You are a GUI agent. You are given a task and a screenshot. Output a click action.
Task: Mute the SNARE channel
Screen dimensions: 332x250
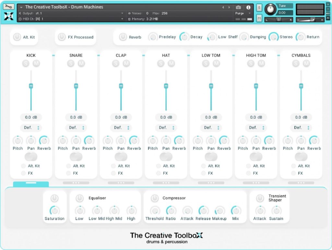(81, 63)
